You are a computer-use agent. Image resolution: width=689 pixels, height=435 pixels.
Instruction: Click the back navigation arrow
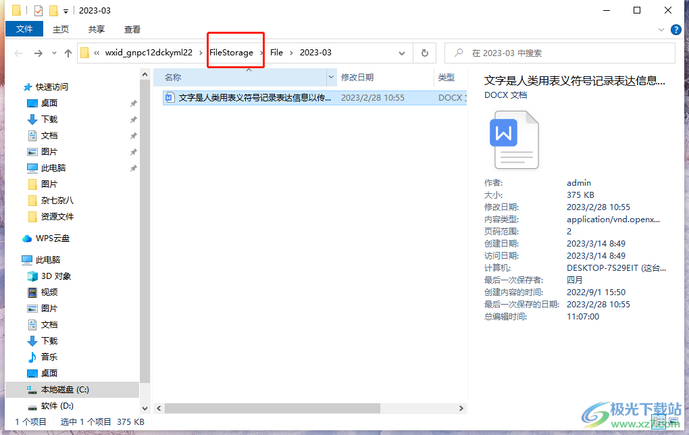pos(18,53)
